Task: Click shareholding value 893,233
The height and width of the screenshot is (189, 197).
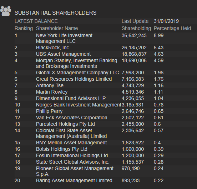Action: (x=131, y=181)
